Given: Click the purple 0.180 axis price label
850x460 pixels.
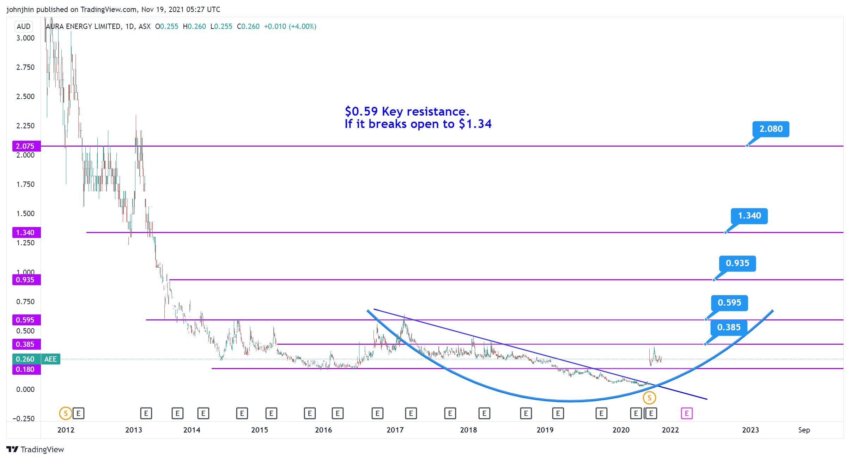Looking at the screenshot, I should [26, 369].
